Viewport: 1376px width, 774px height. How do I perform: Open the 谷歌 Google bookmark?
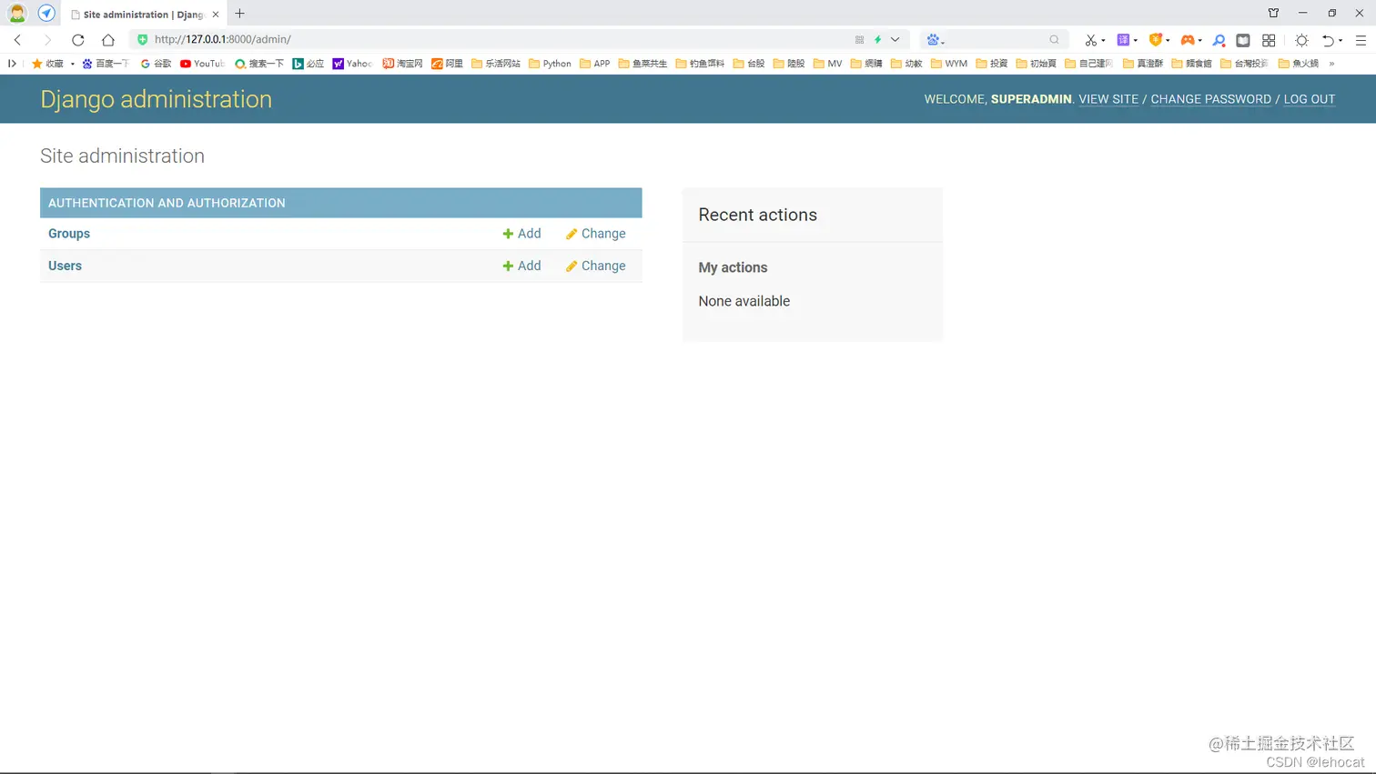pos(156,64)
